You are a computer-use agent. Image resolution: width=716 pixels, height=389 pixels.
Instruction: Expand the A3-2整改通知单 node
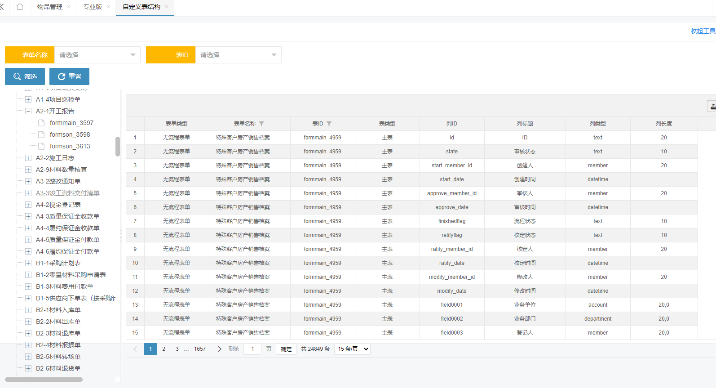(28, 181)
